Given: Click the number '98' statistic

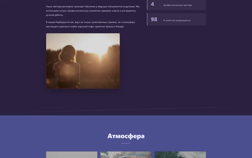Looking at the screenshot, I should [x=154, y=19].
